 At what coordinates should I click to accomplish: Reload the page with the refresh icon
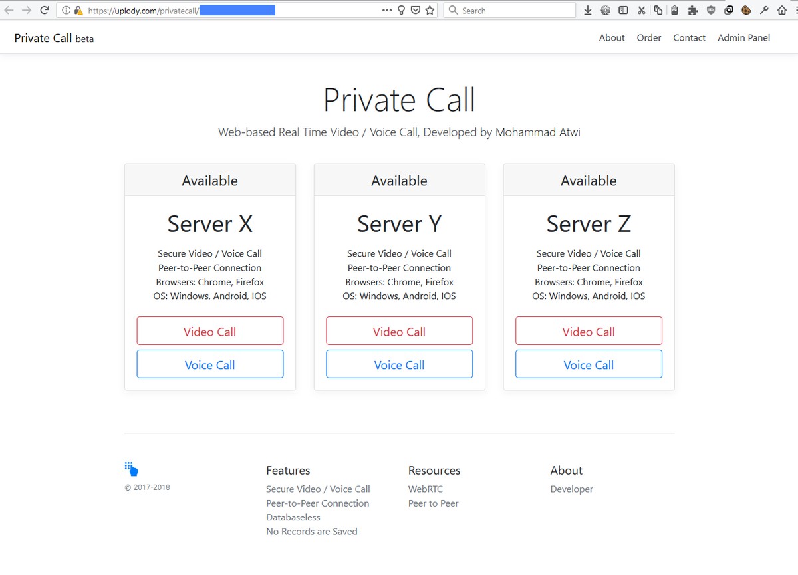(x=45, y=10)
